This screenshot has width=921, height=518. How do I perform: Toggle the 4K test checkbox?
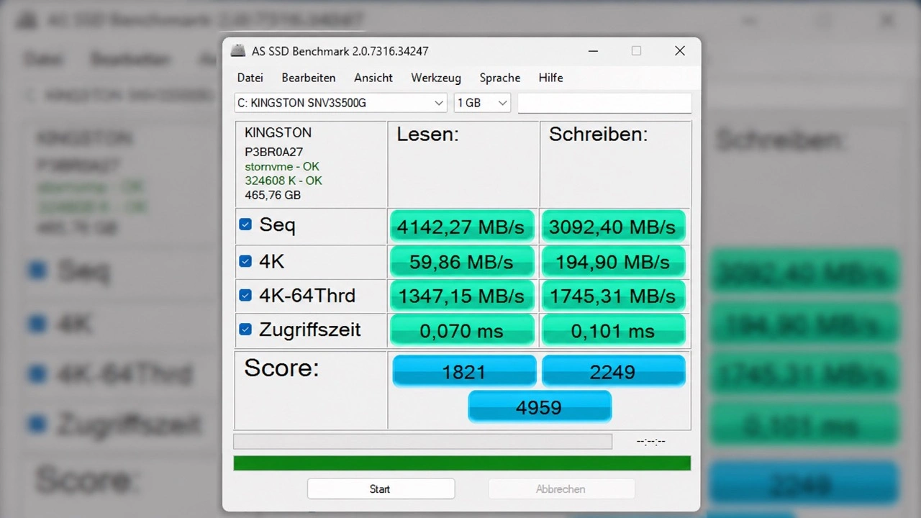click(245, 261)
